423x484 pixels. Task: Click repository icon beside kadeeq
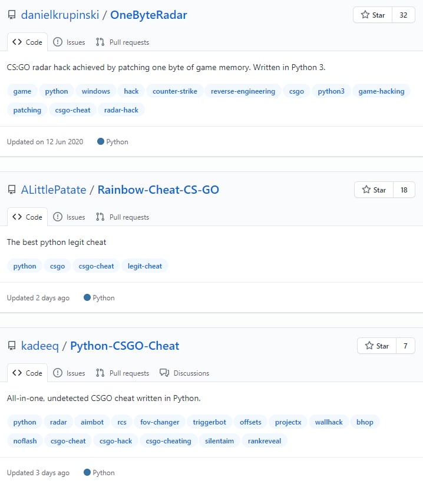(x=12, y=346)
